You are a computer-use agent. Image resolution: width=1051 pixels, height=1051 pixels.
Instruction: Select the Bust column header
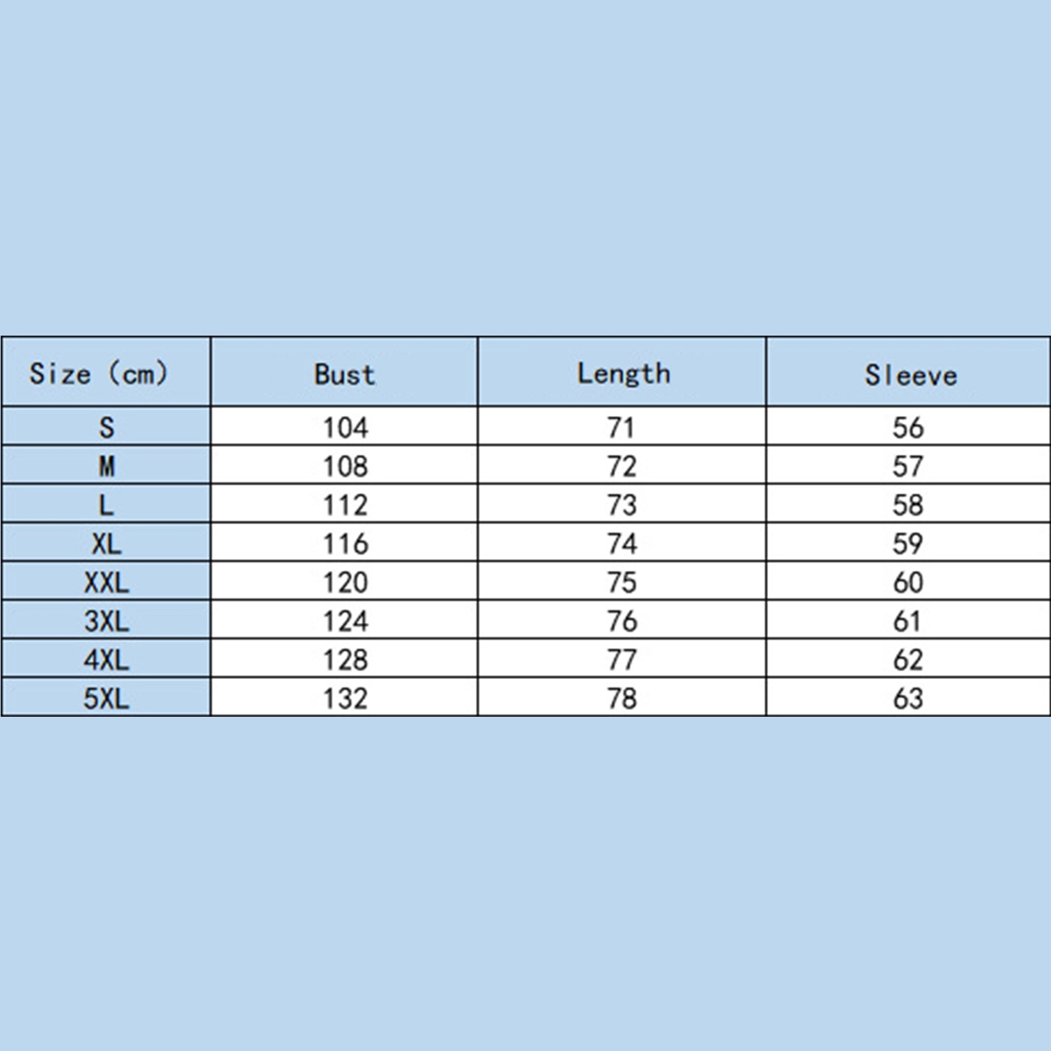pos(345,375)
